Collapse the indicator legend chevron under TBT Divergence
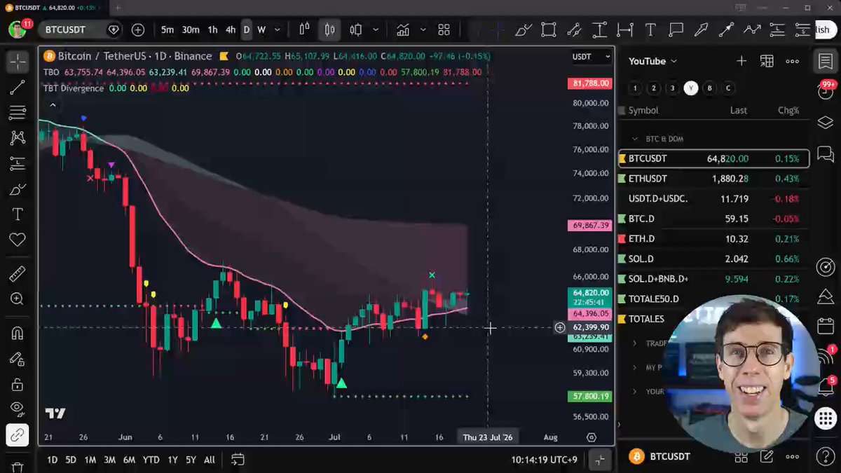 52,105
